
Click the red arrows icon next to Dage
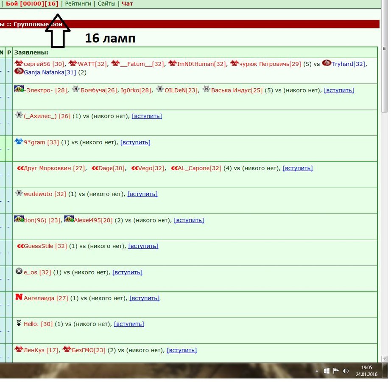[x=95, y=169]
